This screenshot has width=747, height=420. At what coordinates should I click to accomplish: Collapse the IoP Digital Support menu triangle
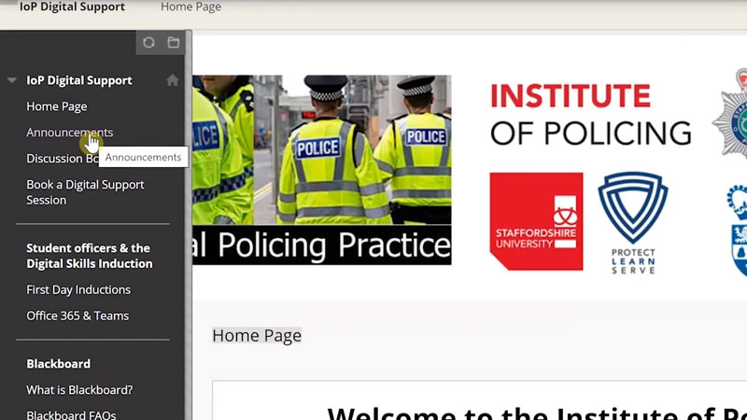[12, 80]
